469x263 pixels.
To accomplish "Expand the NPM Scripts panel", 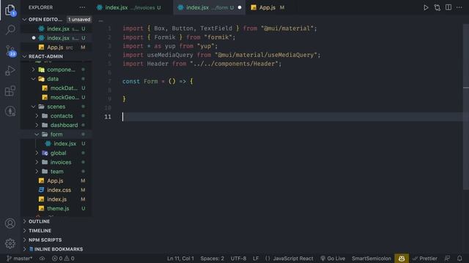I will click(56, 240).
